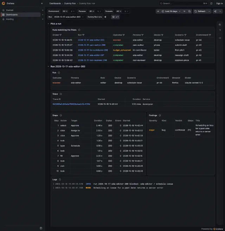
Task: Open the refresh interval dropdown arrow
Action: click(x=209, y=11)
